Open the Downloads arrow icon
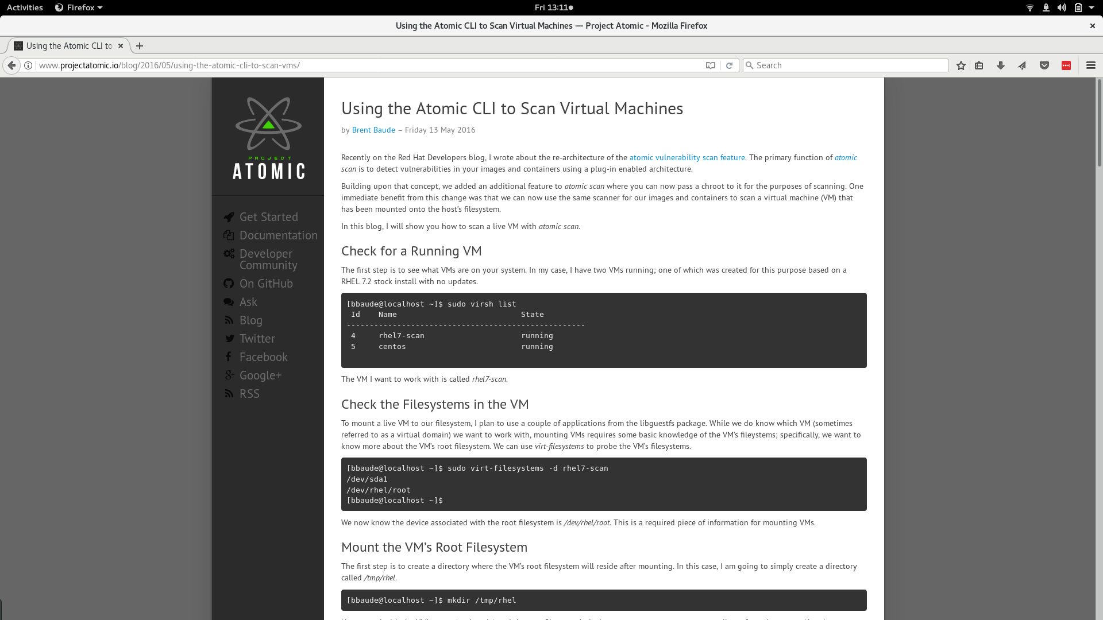 pyautogui.click(x=1000, y=65)
